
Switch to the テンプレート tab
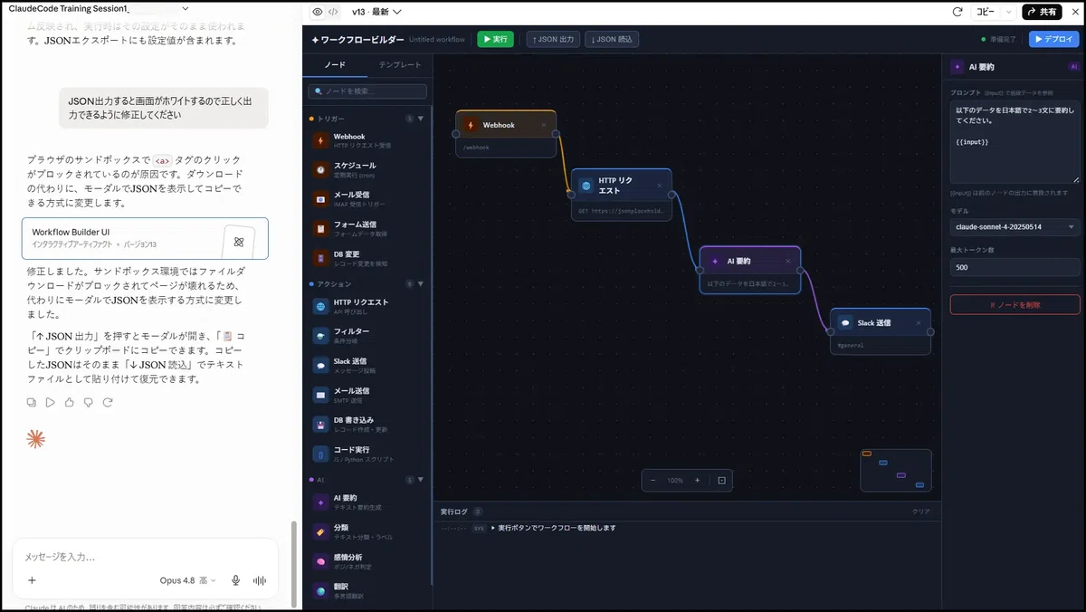(x=400, y=65)
